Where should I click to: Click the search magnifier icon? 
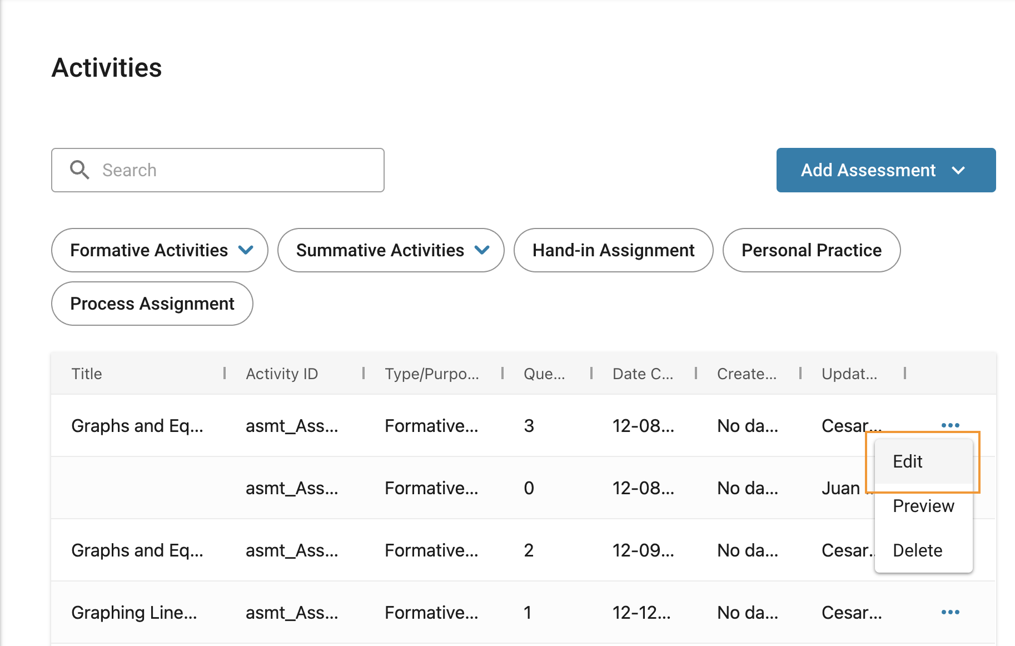[x=79, y=170]
